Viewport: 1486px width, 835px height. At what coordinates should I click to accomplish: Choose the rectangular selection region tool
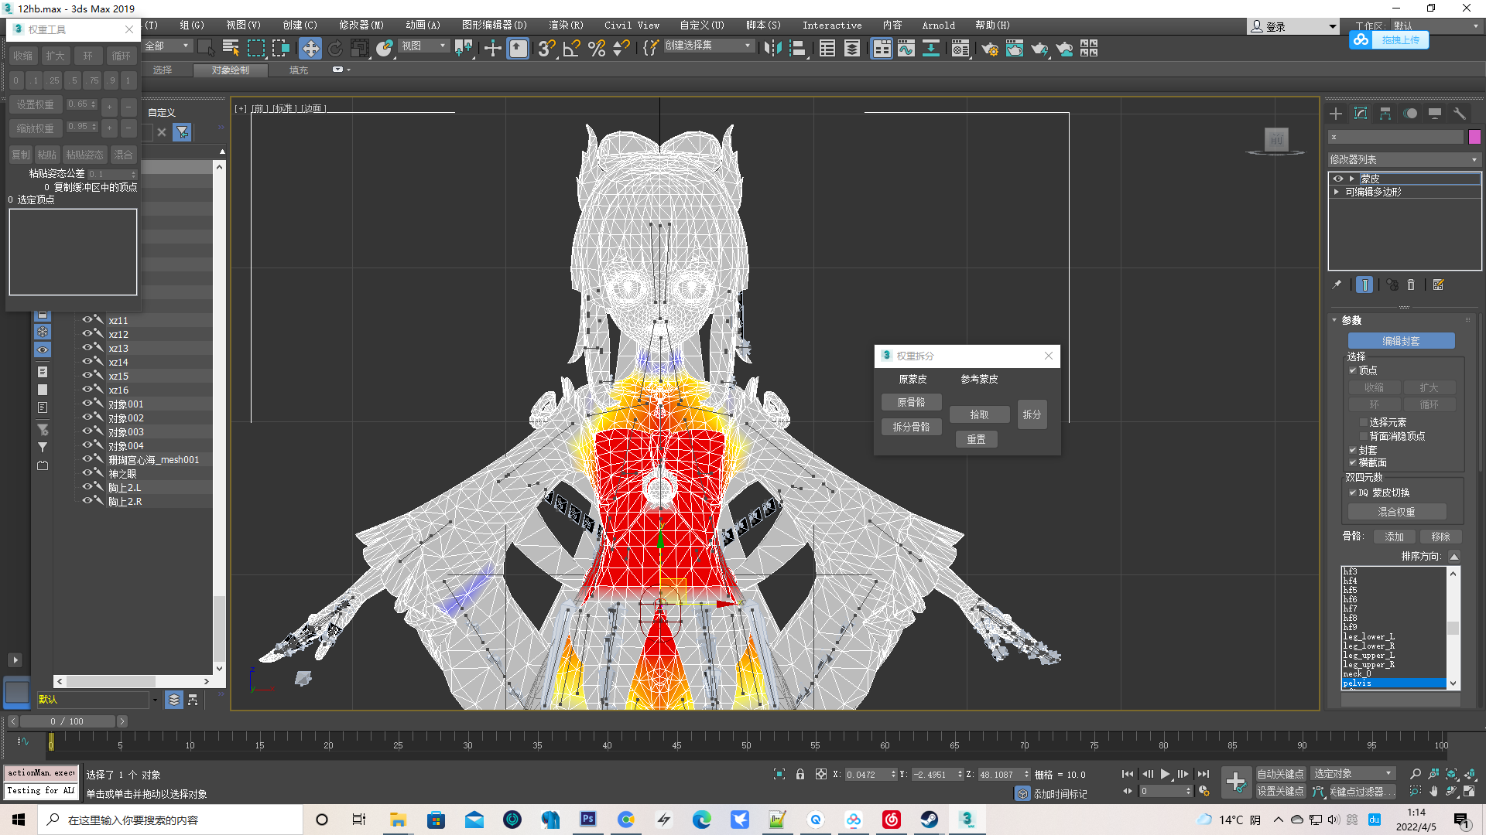pos(255,49)
